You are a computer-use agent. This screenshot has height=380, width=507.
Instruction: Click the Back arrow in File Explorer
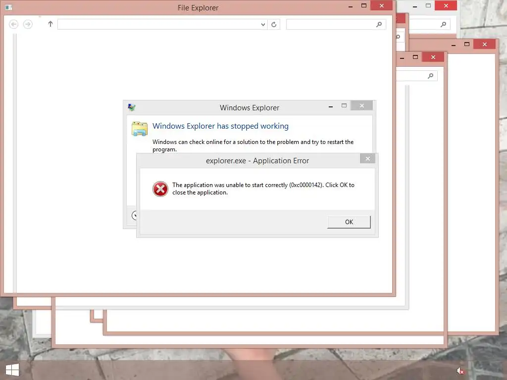[x=13, y=24]
